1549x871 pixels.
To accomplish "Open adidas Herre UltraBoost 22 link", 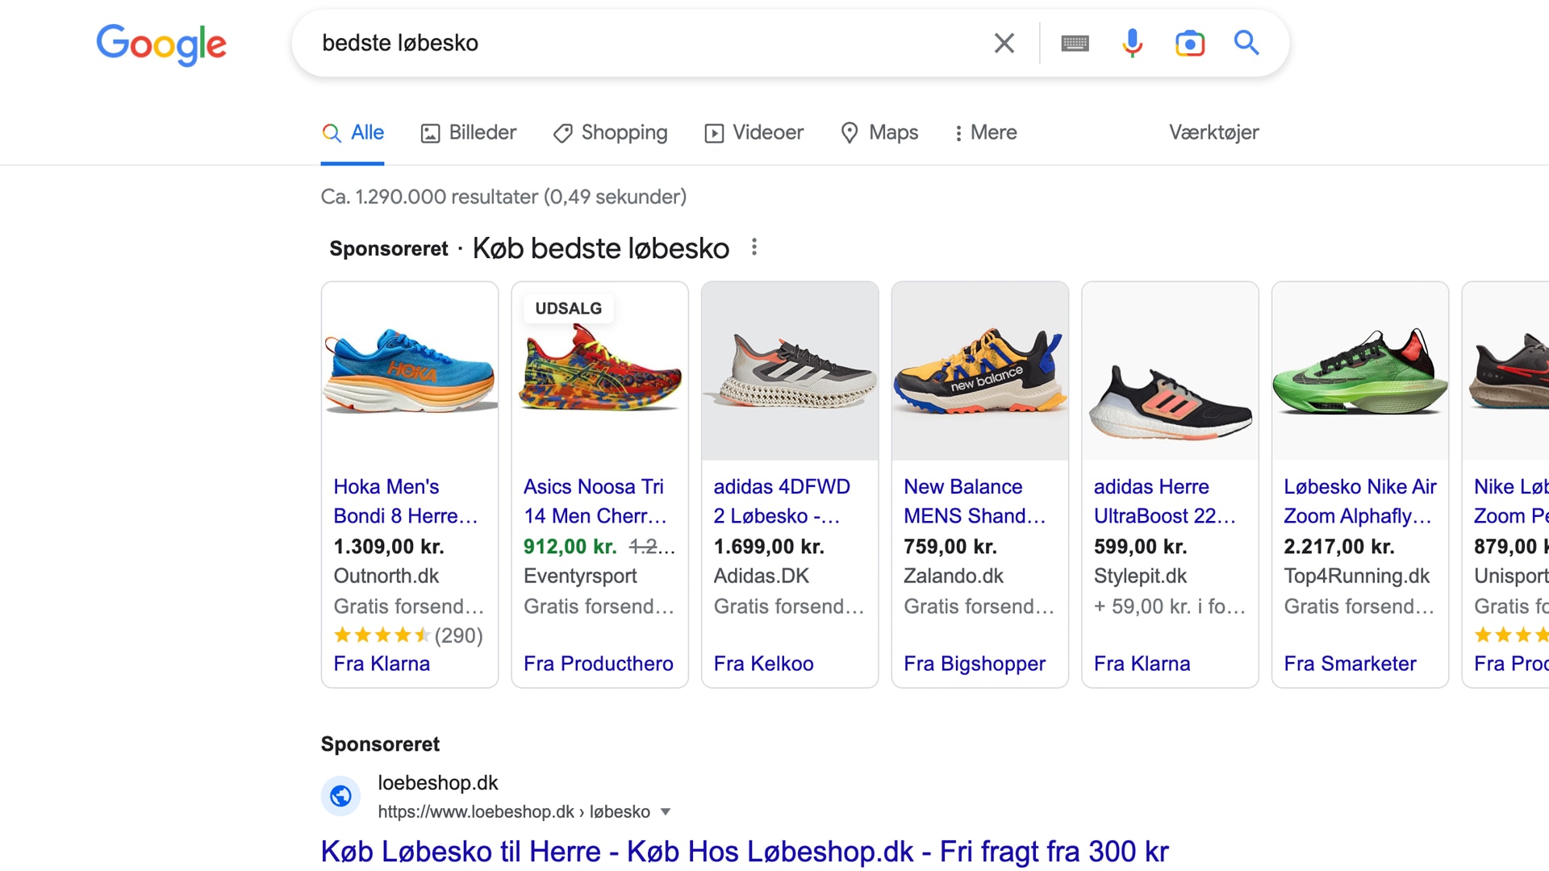I will 1165,501.
